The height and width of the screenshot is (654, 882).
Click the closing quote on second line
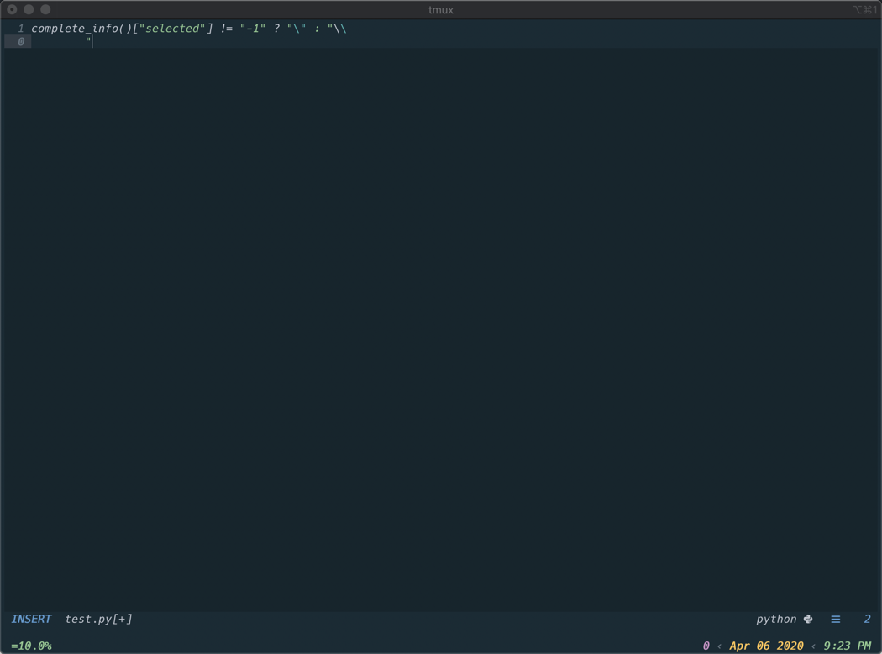pos(88,40)
